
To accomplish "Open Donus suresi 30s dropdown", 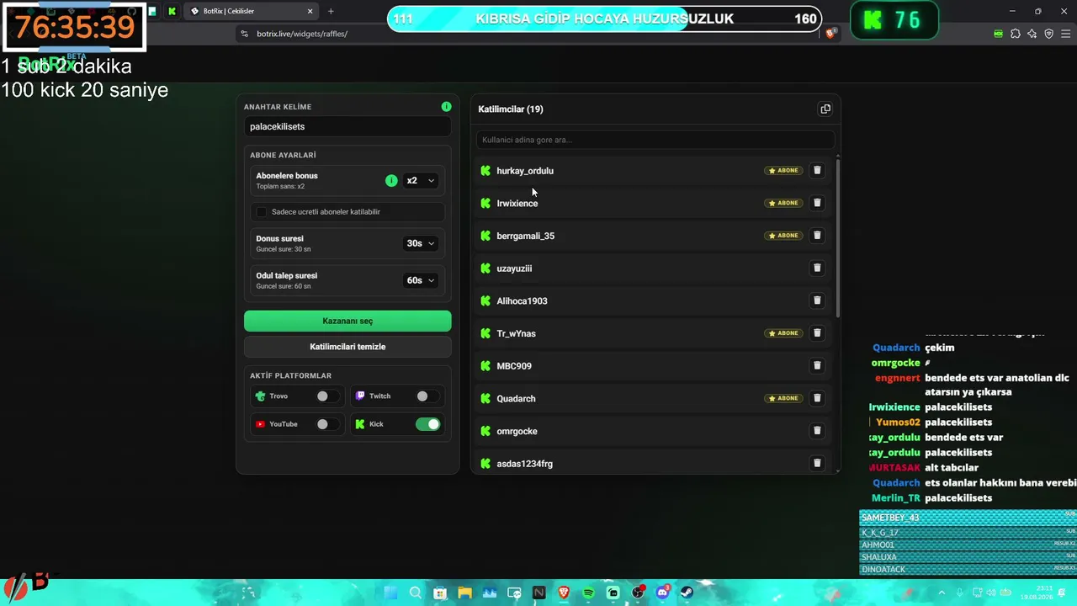I will (420, 243).
